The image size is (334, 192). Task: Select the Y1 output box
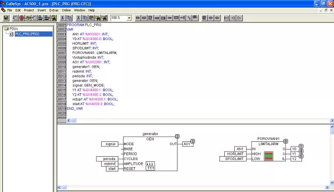(x=296, y=154)
